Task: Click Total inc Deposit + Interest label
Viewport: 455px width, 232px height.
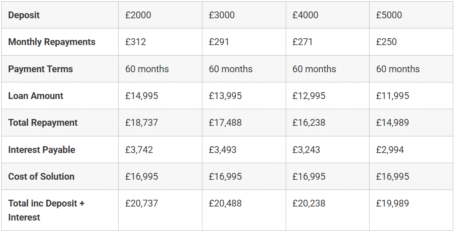Action: tap(46, 210)
